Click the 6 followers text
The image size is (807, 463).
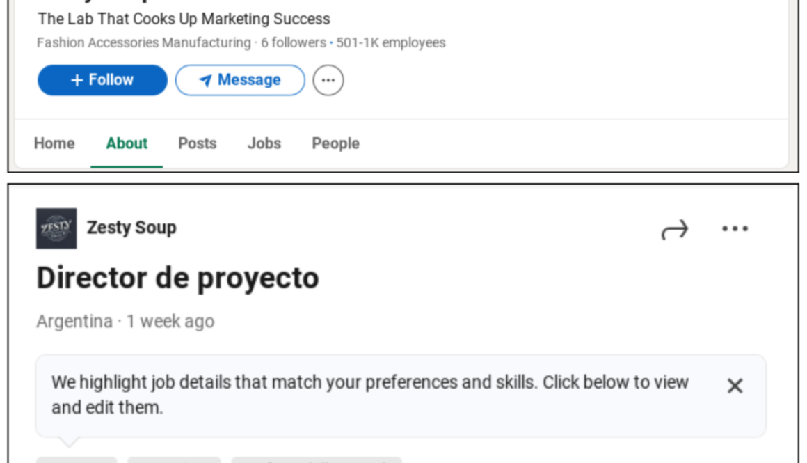pos(293,43)
